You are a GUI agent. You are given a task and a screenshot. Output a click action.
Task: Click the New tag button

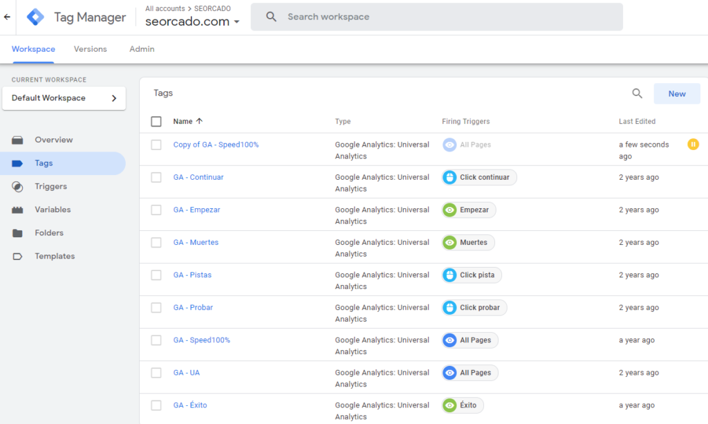coord(677,93)
